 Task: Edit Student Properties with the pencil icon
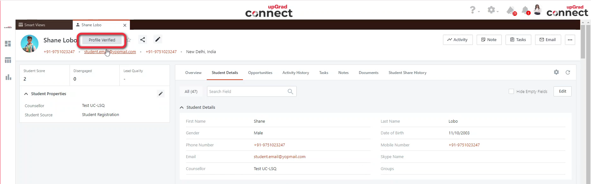pos(161,94)
